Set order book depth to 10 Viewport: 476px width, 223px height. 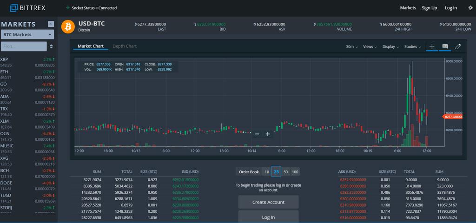point(266,172)
